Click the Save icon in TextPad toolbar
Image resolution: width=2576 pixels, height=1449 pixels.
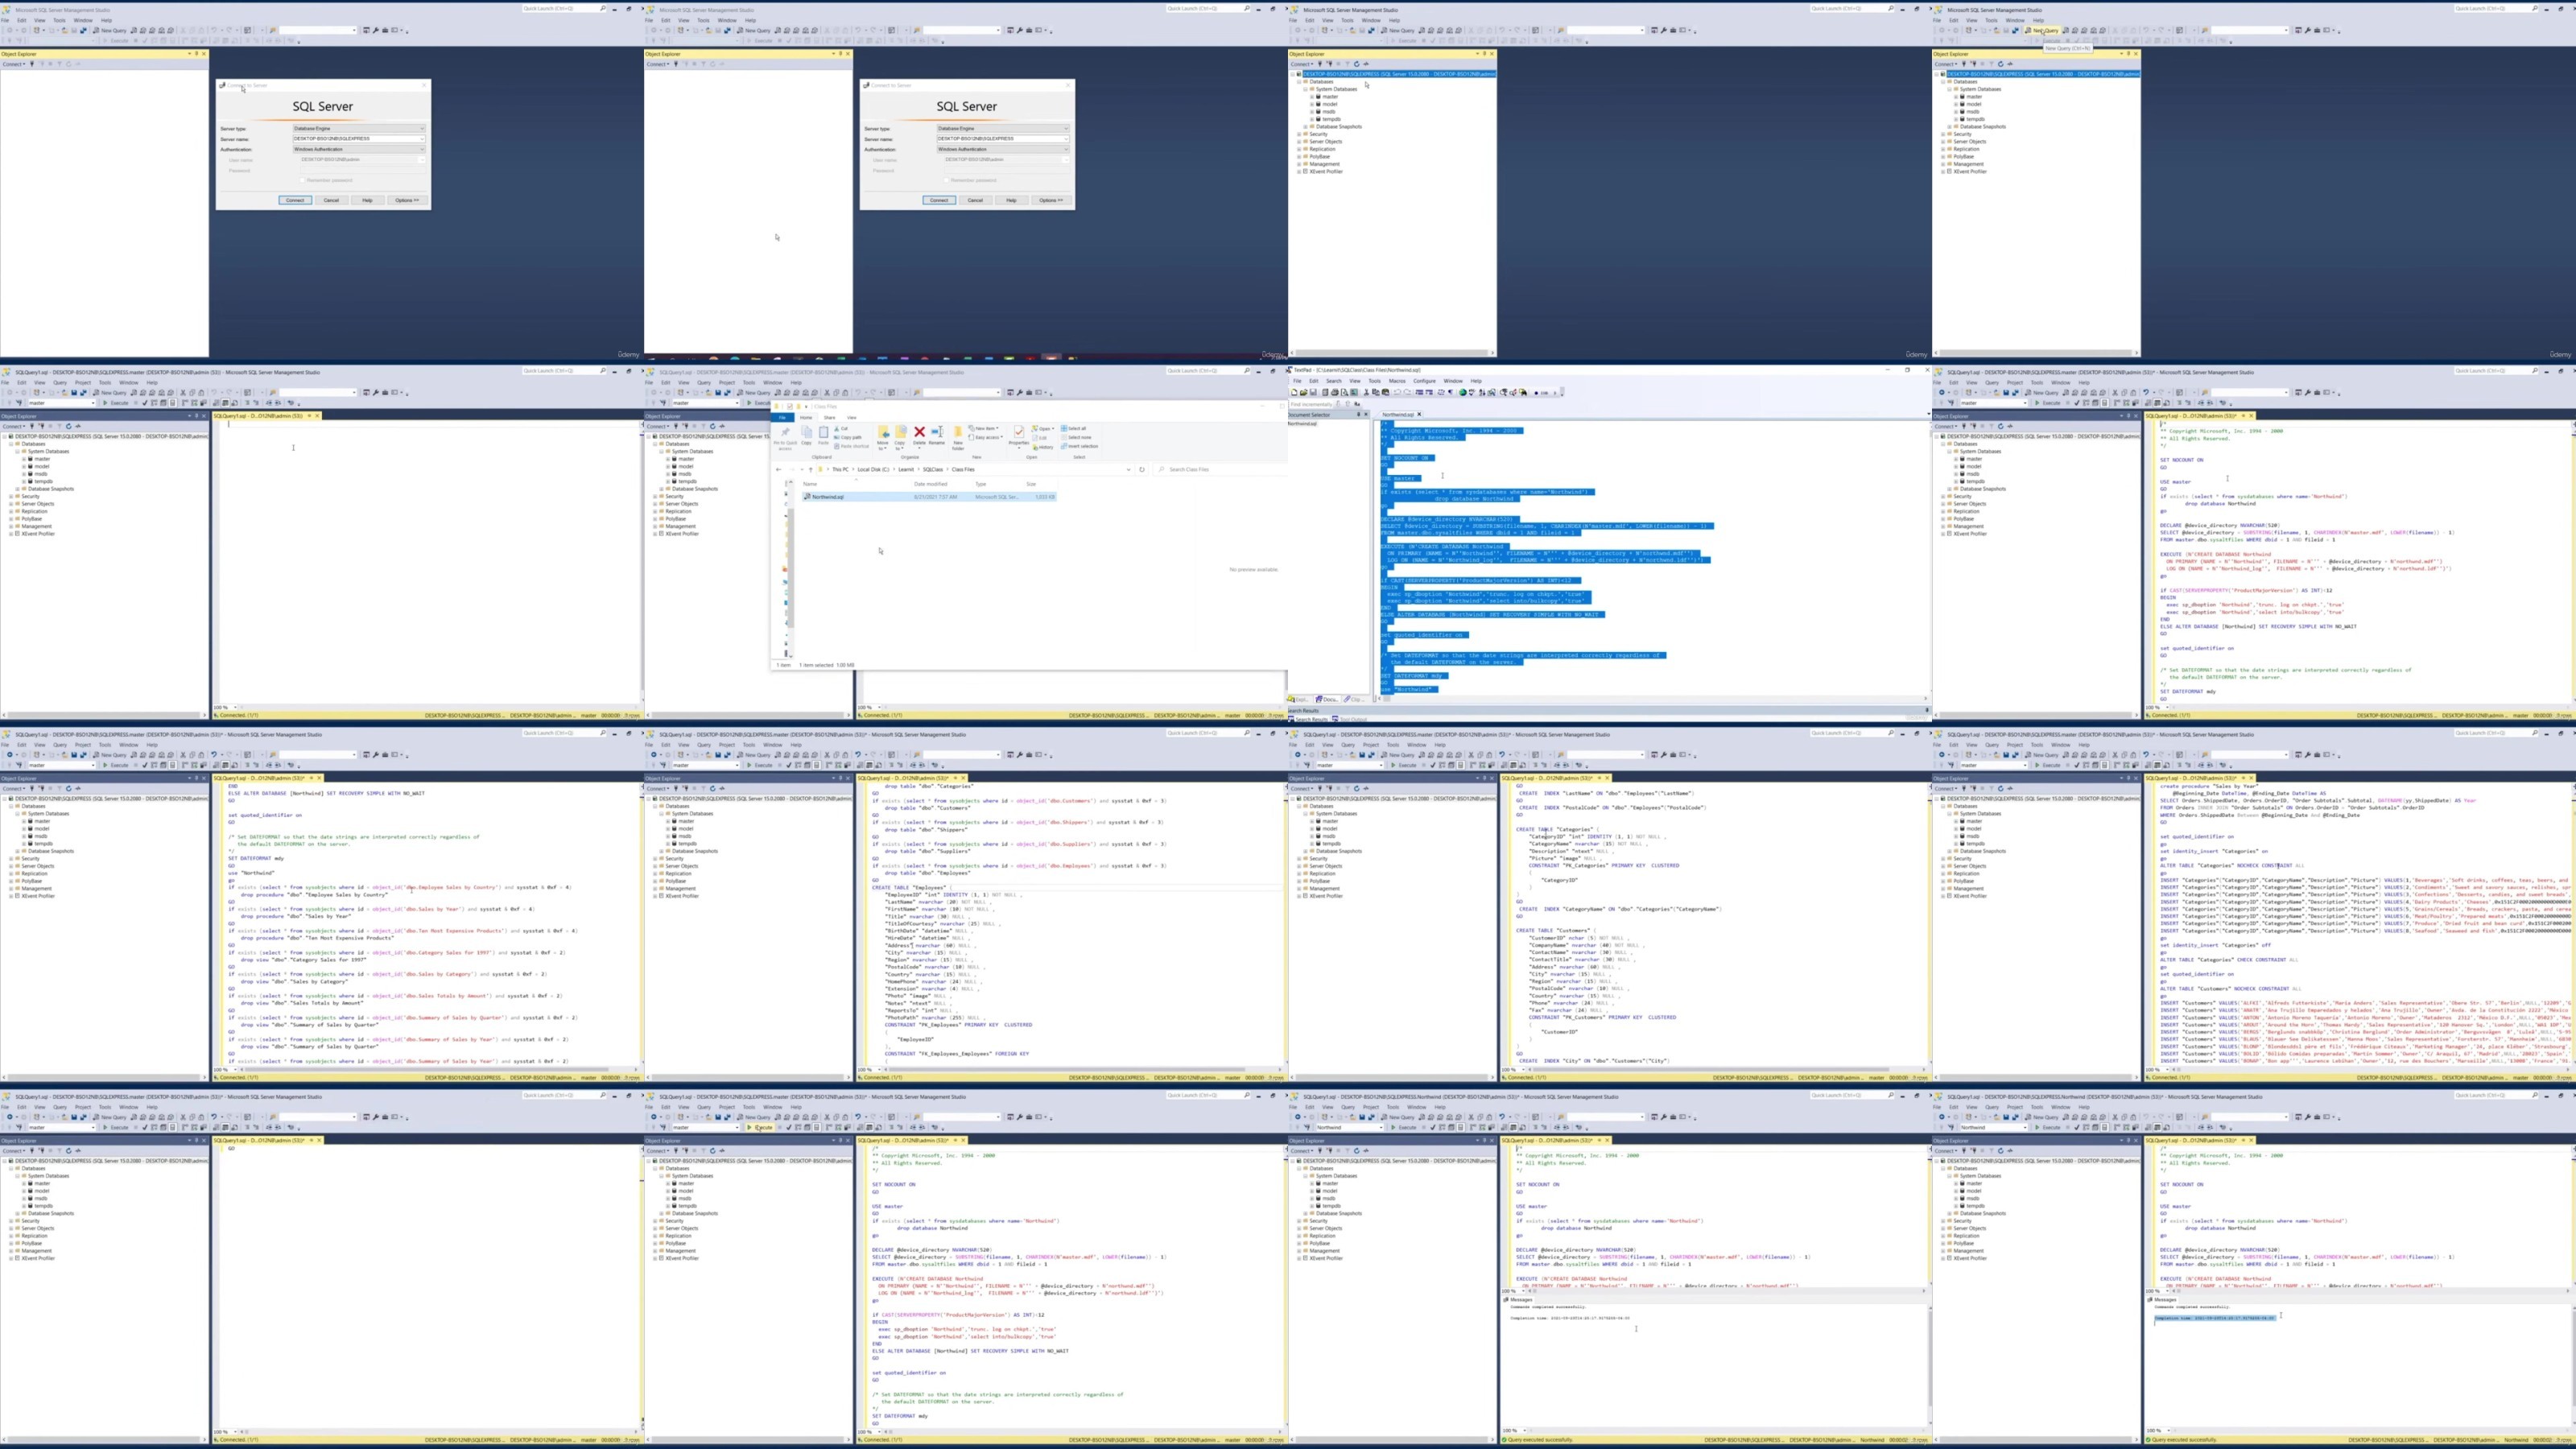pos(1314,393)
